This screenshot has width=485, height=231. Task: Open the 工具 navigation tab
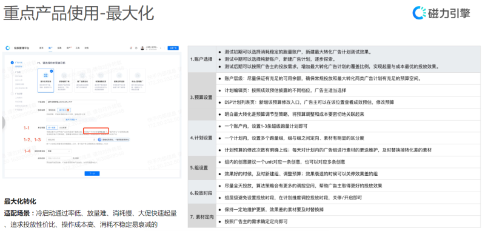pos(78,48)
